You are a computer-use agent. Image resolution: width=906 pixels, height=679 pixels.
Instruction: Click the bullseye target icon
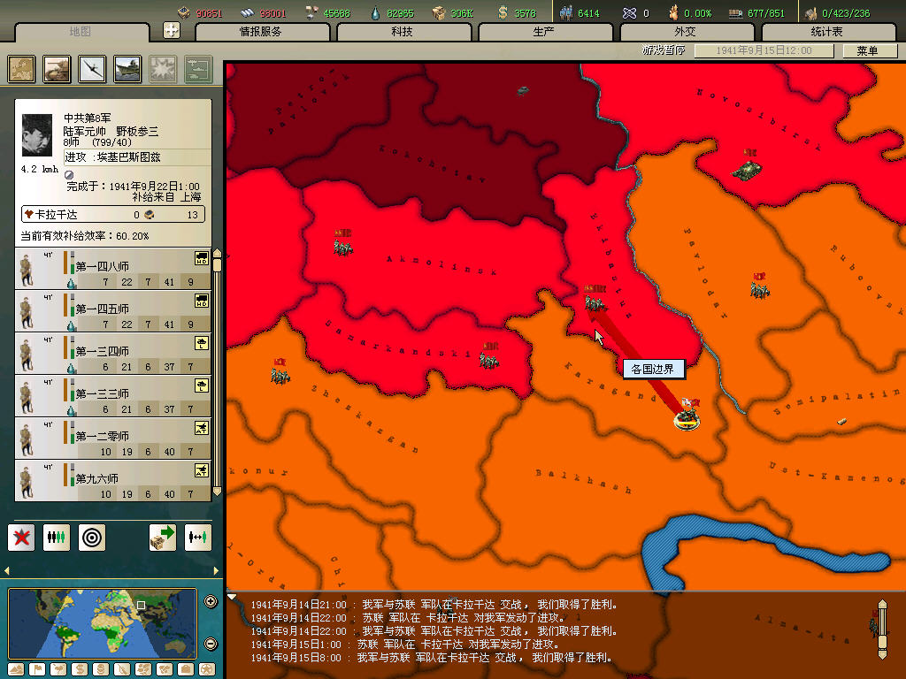click(92, 538)
